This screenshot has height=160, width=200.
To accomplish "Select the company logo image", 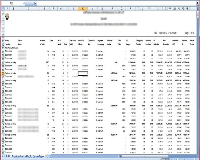I will 7,16.
